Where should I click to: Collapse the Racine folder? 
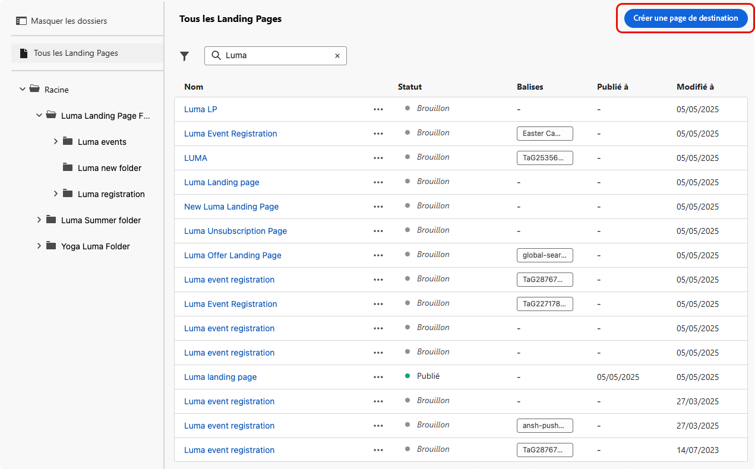(23, 90)
